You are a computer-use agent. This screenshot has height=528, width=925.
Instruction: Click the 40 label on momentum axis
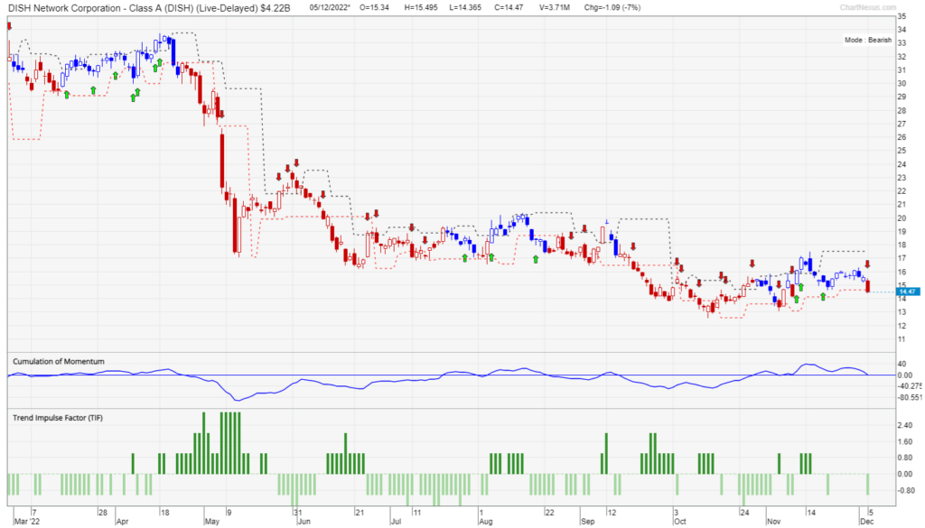tap(902, 364)
